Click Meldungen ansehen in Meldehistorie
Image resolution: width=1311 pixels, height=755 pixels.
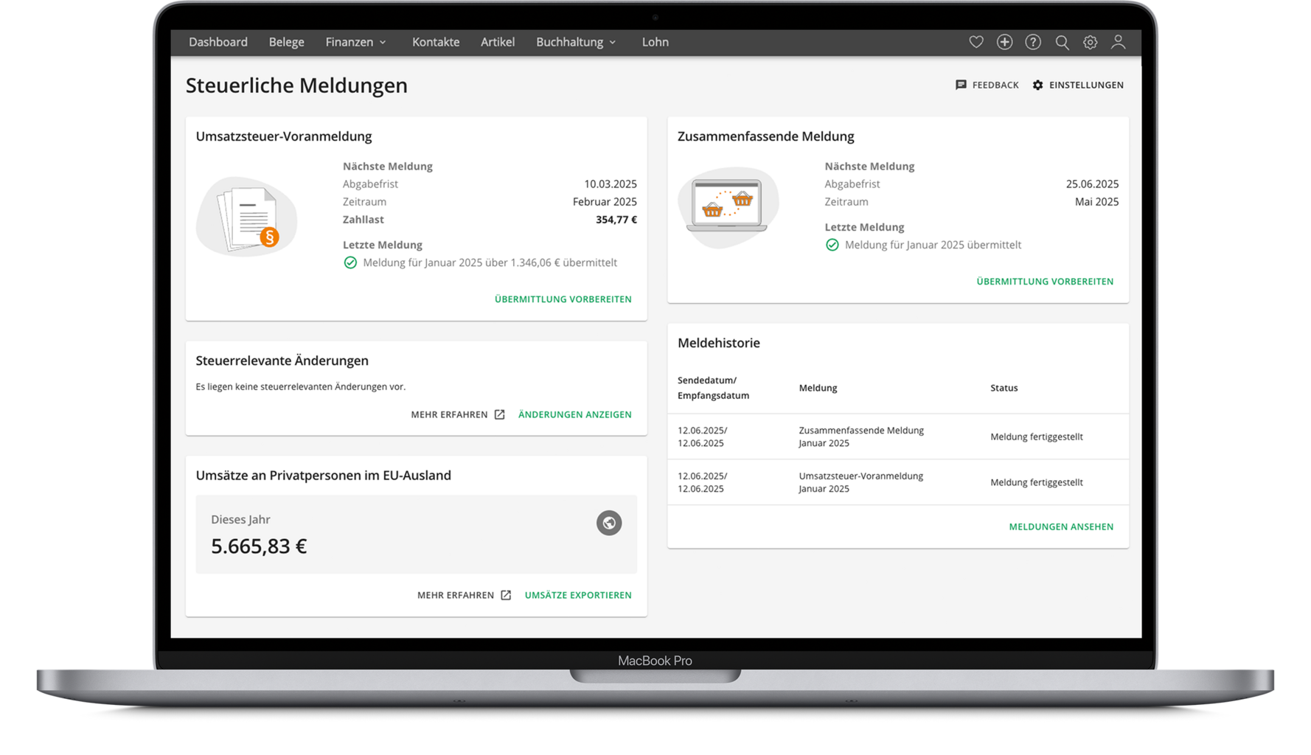point(1060,526)
